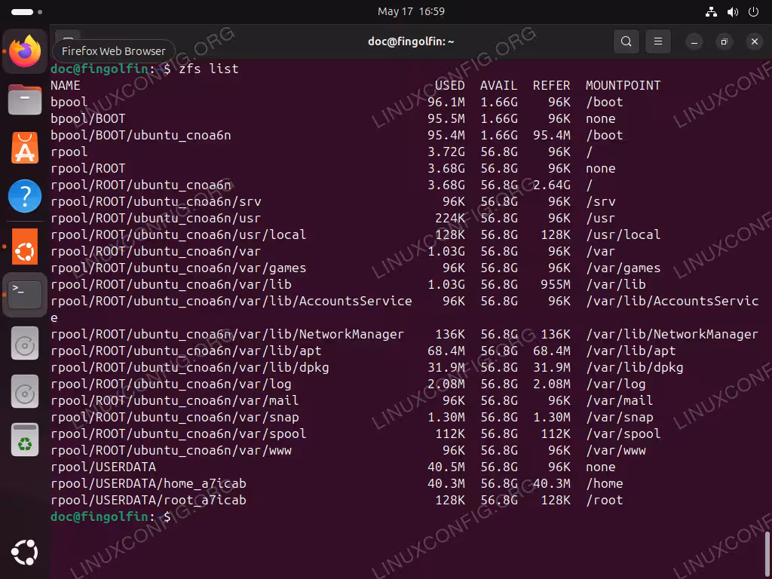The image size is (772, 579).
Task: Click the 'rpool/USERDATA/root_a7icab' dataset name
Action: click(x=149, y=500)
